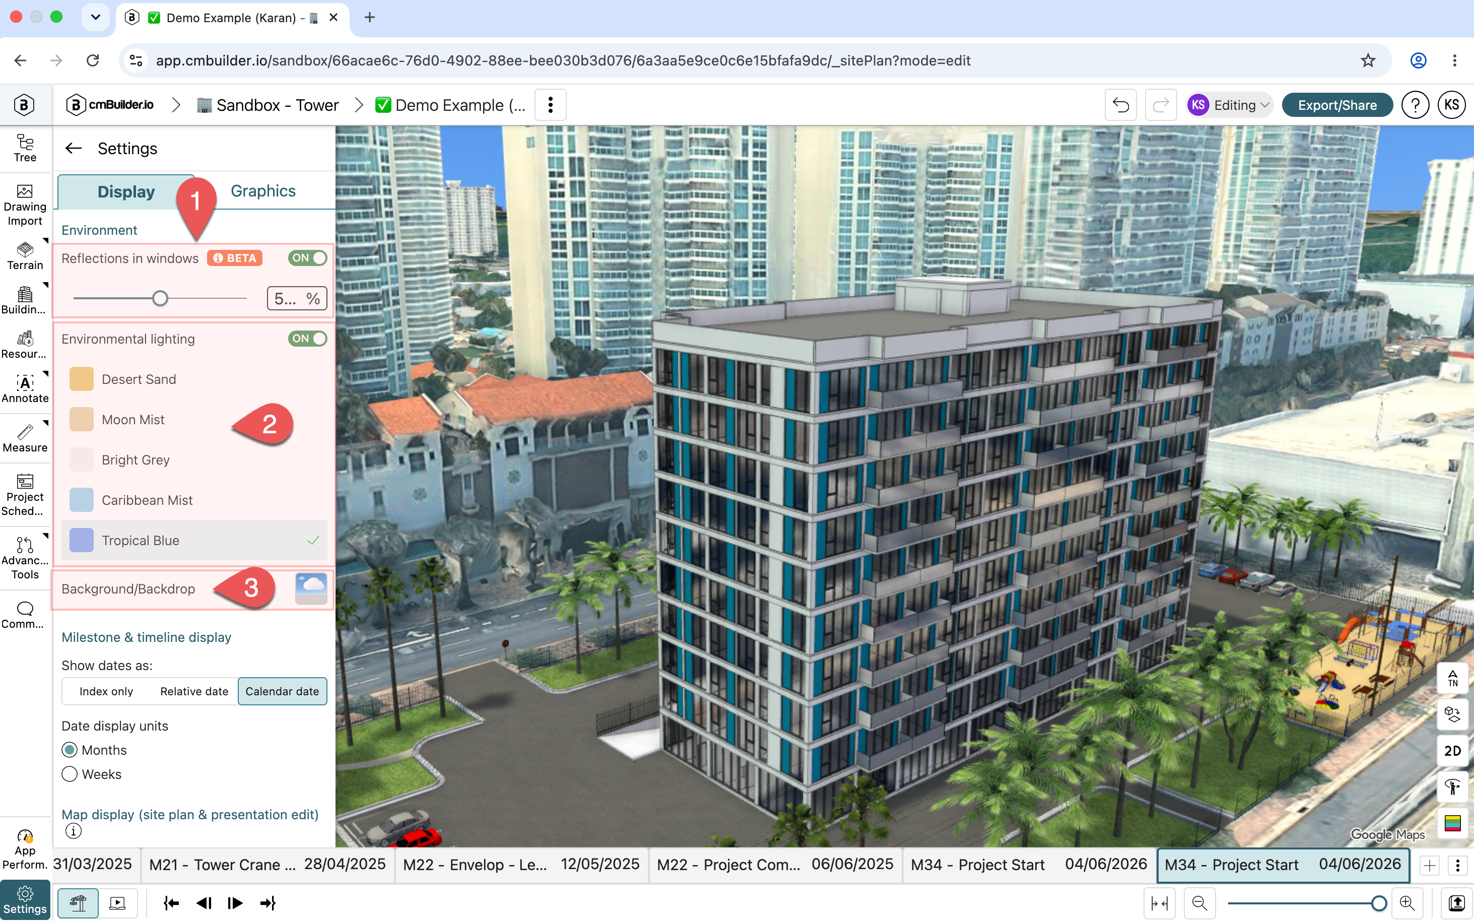Screen dimensions: 1474x921
Task: Activate the walkthrough person view icon
Action: [x=1453, y=786]
